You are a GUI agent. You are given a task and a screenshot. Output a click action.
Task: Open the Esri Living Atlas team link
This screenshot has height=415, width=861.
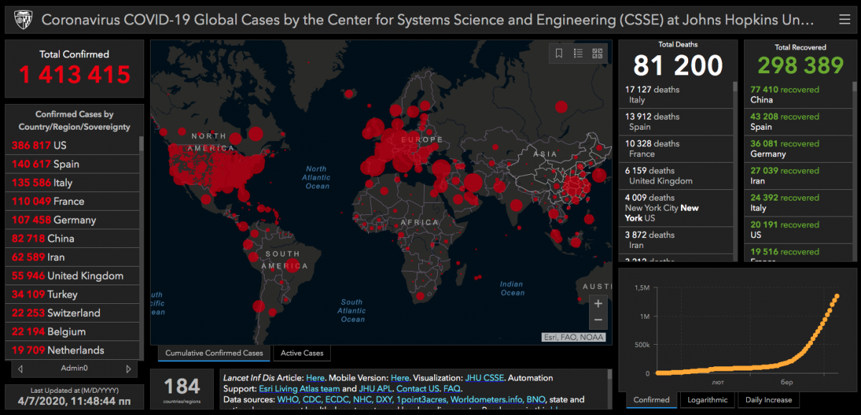point(298,388)
